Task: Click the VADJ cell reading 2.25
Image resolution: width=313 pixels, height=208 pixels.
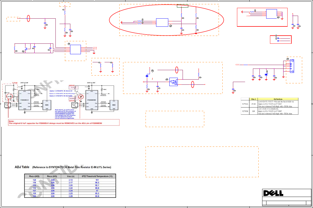Action: [71, 193]
